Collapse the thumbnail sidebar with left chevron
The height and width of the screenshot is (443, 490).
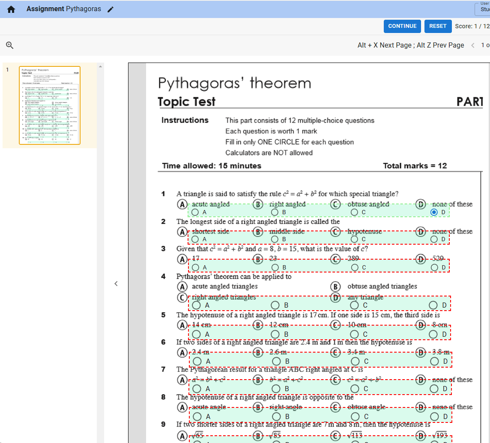coord(116,284)
